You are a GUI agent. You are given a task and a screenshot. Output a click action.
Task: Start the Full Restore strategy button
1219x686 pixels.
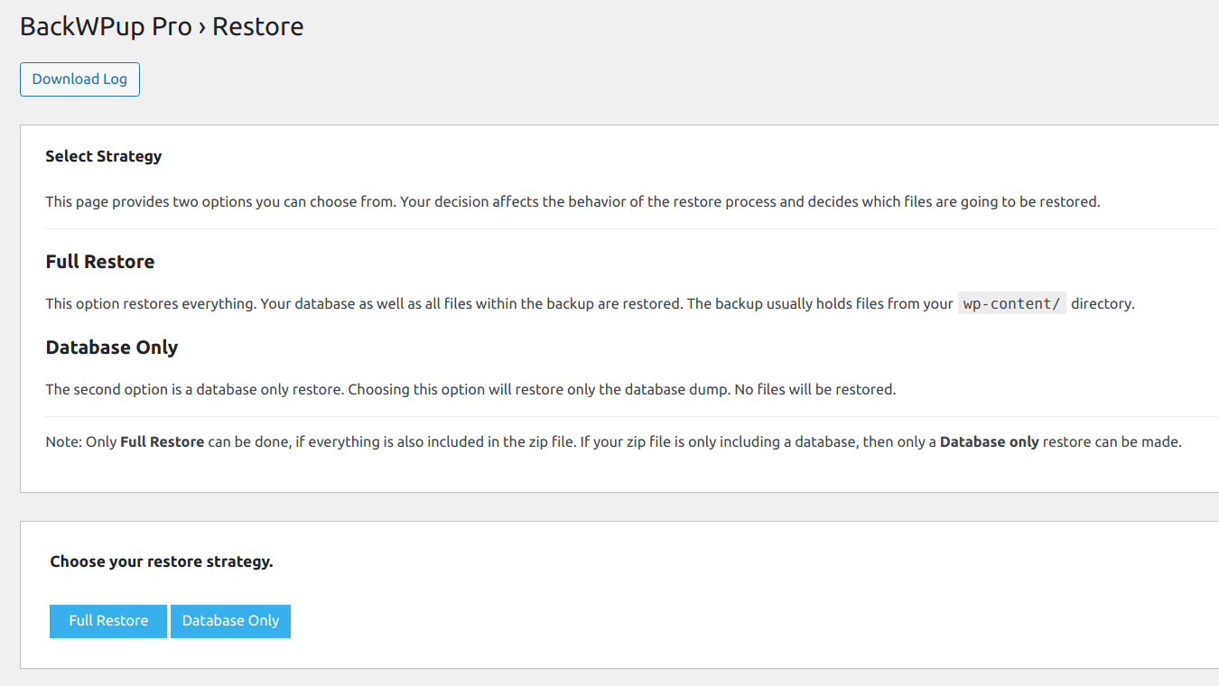108,621
